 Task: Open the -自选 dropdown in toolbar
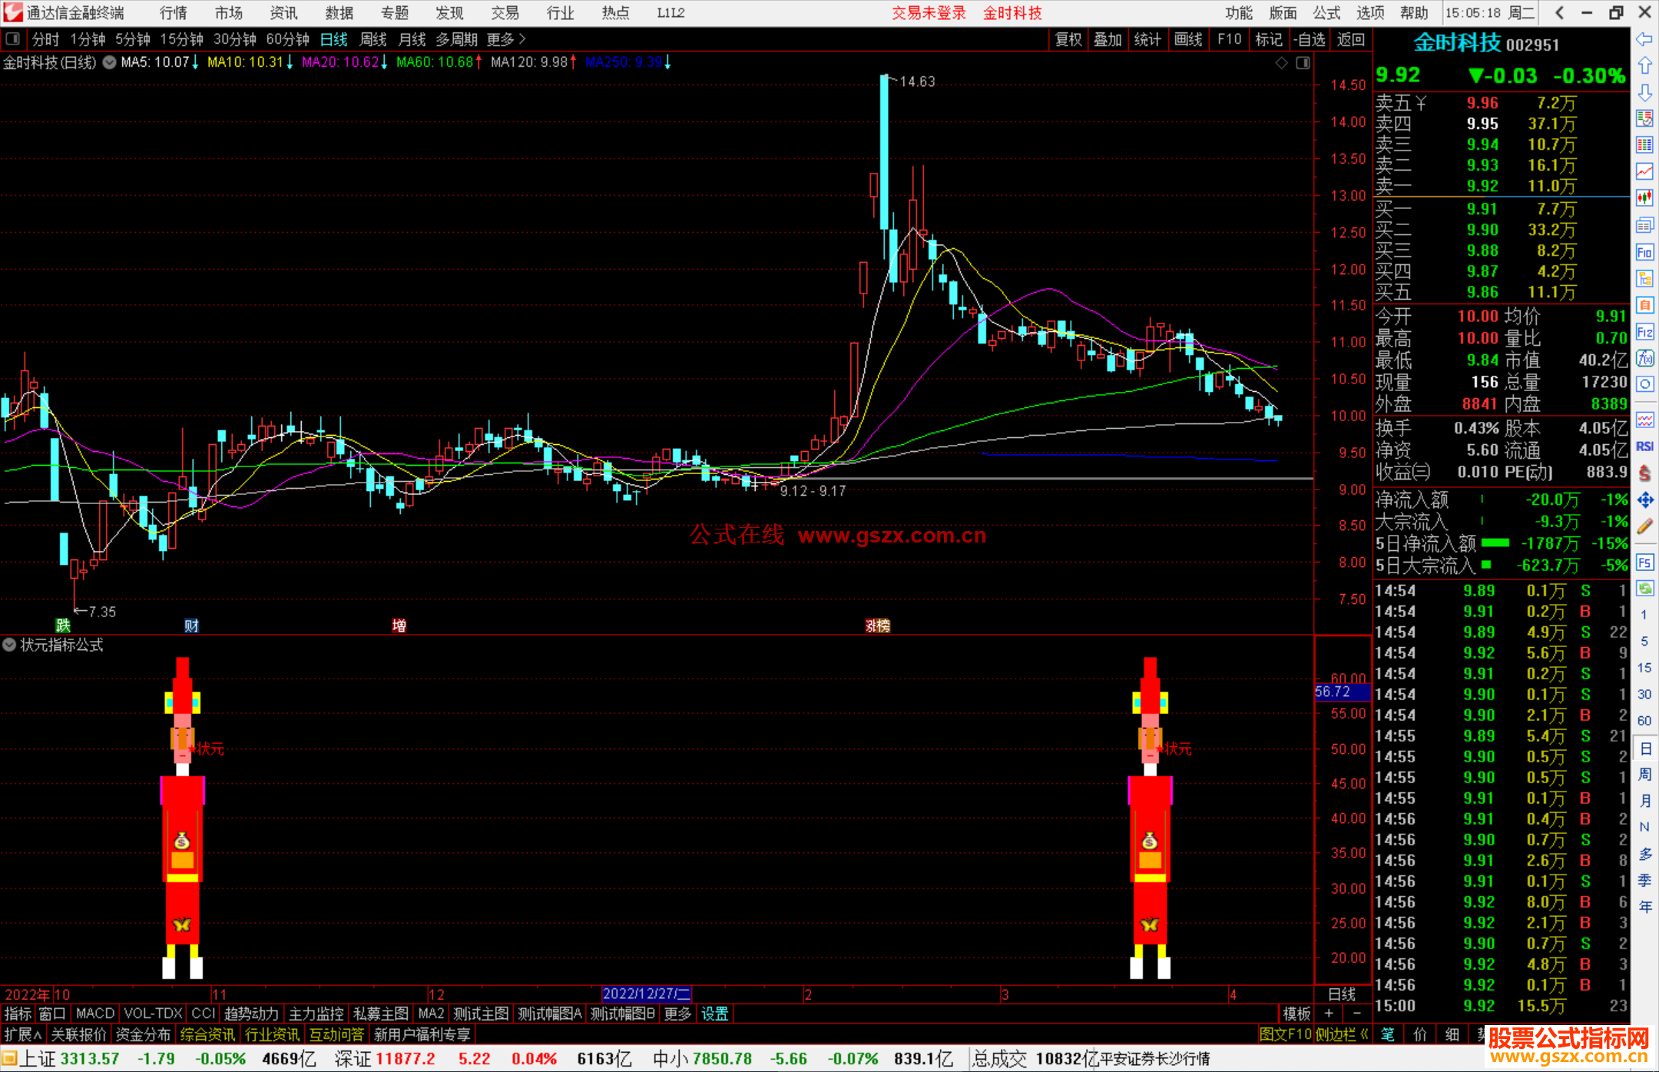pos(1310,39)
